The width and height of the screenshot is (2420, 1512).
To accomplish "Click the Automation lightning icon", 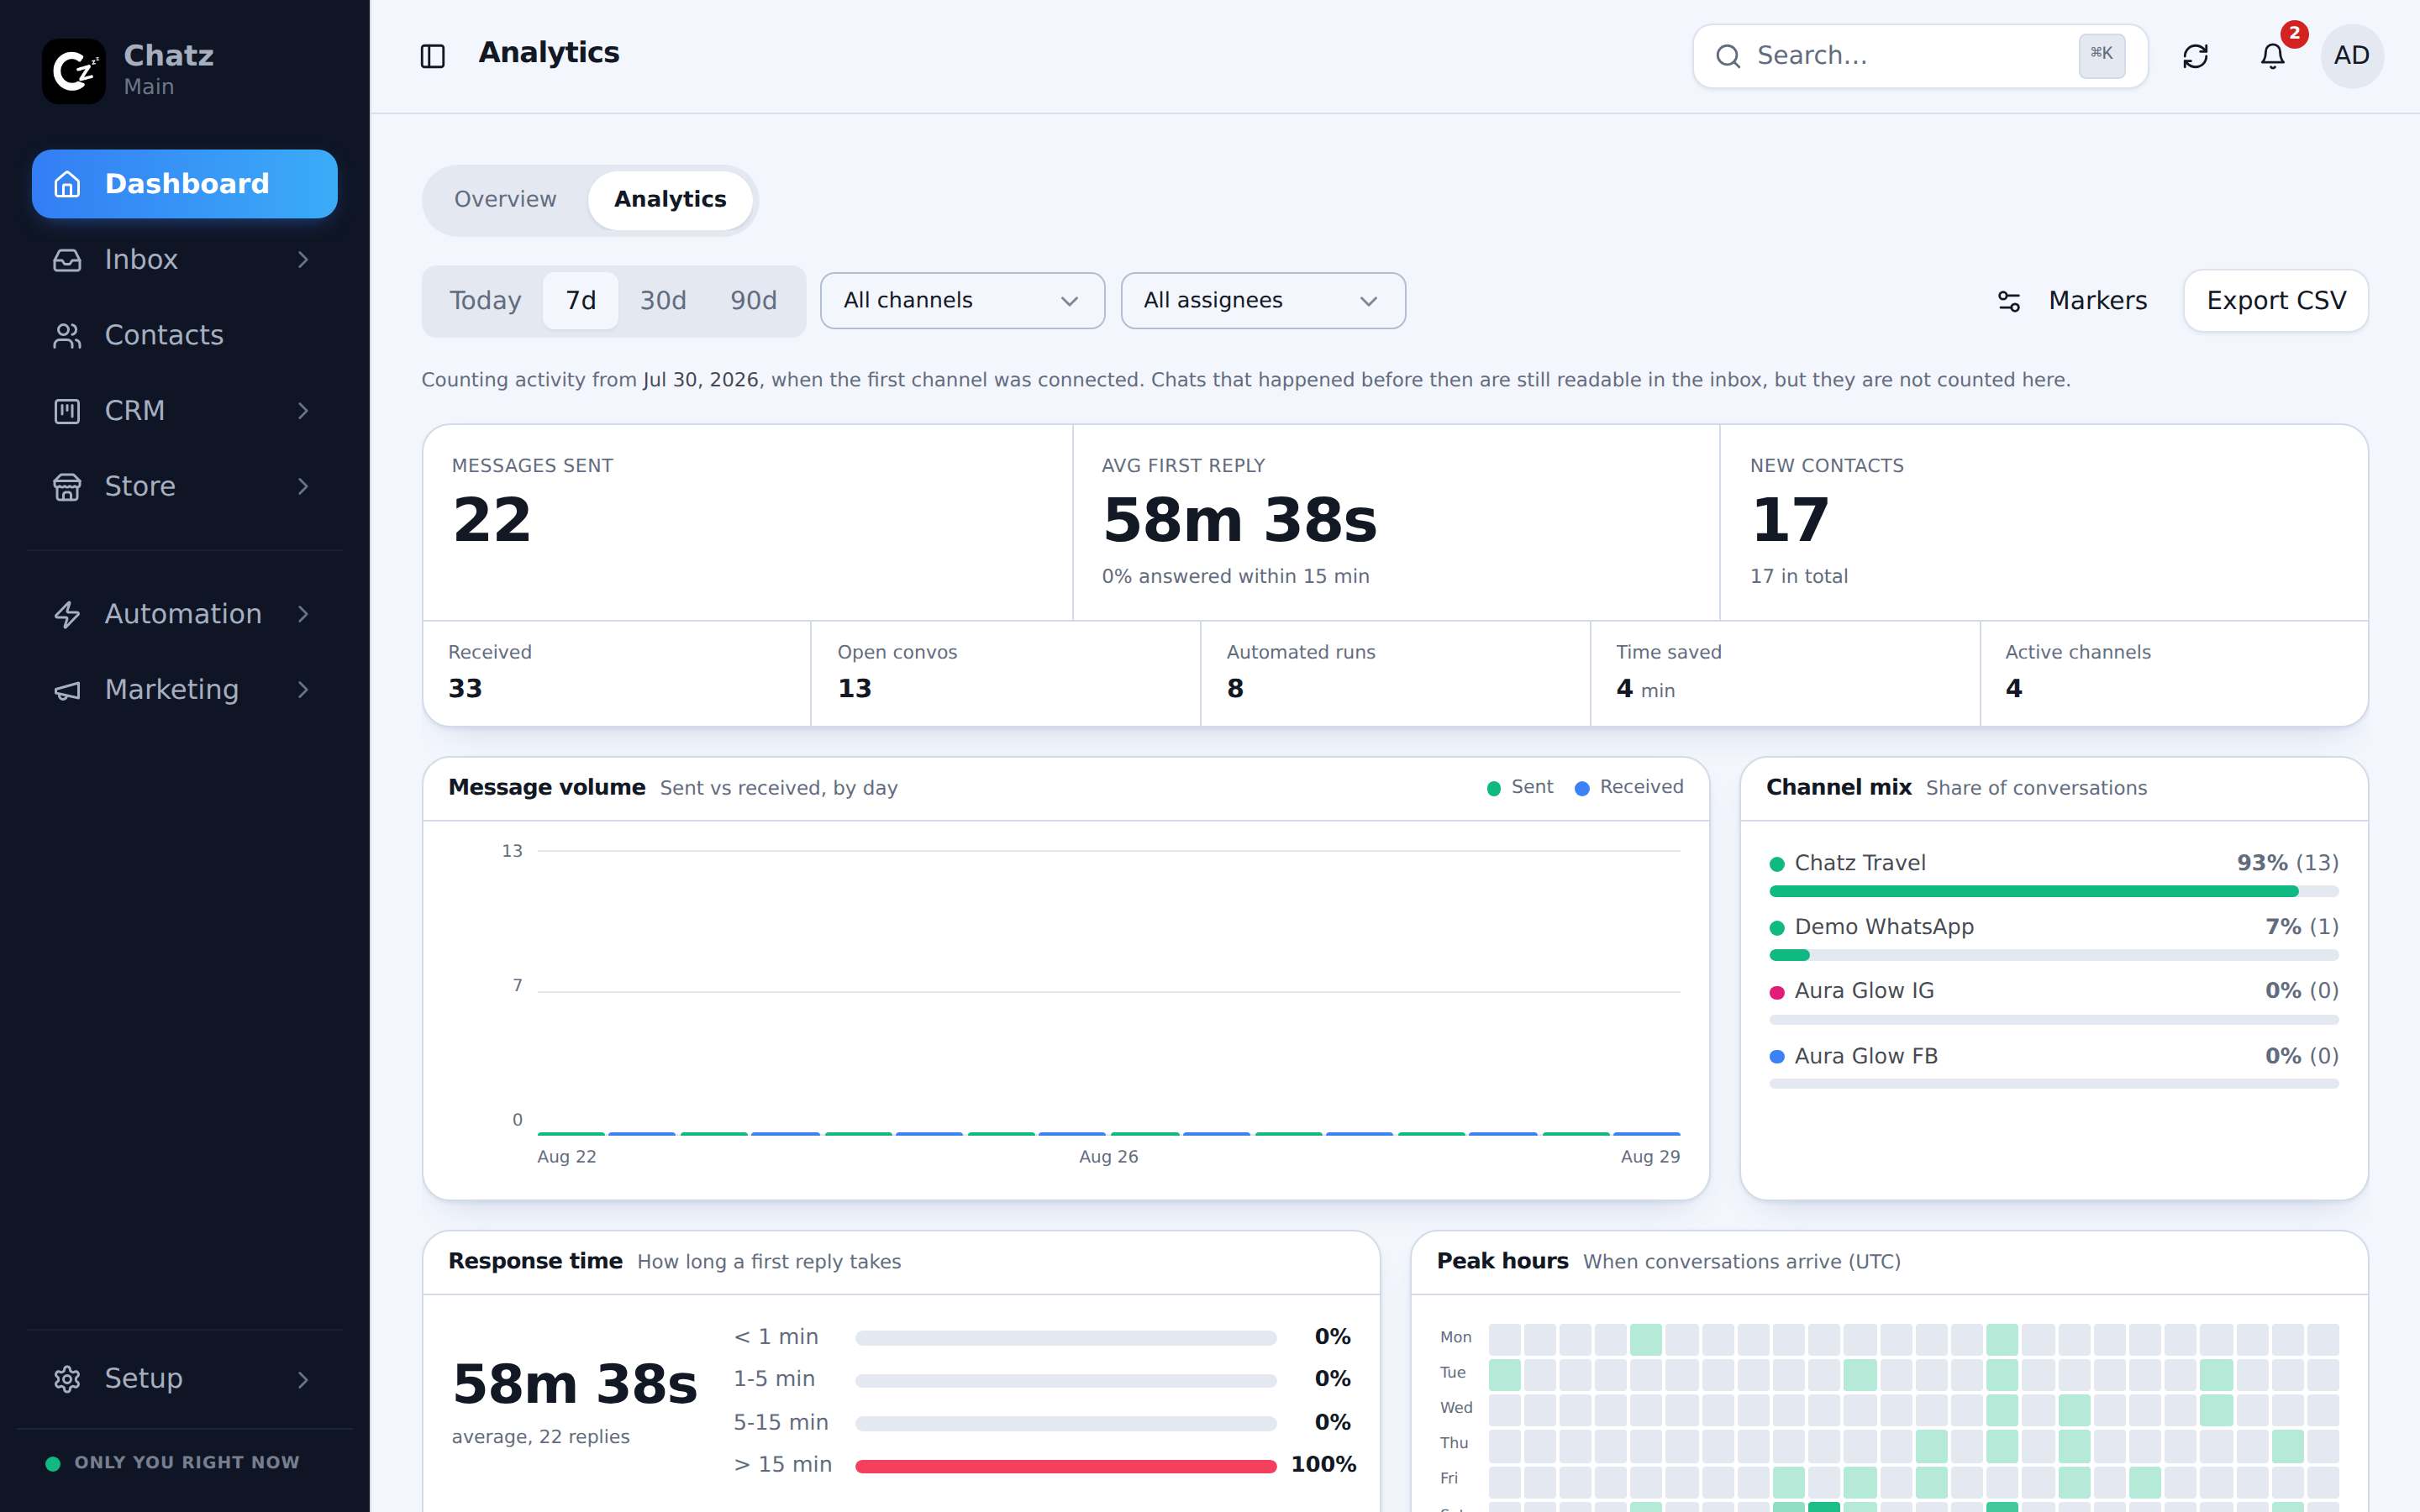I will point(67,614).
